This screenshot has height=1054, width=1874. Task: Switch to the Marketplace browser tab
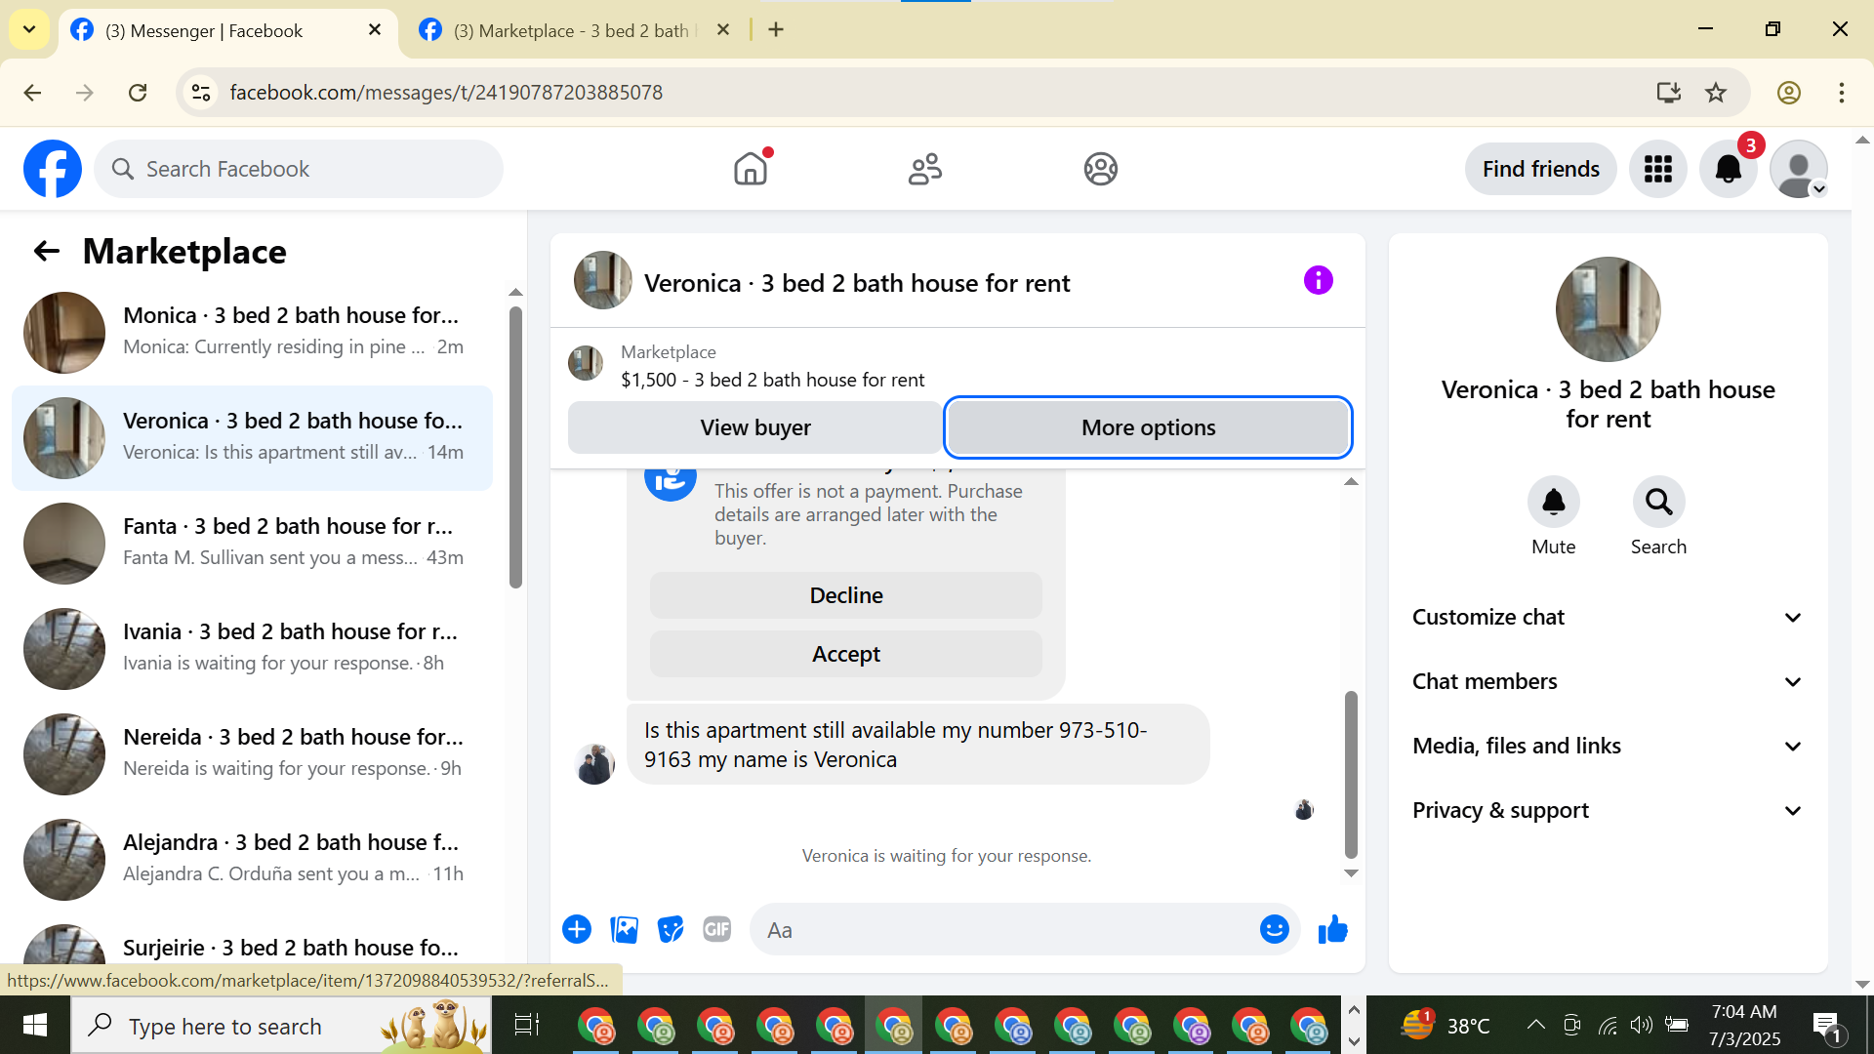[x=571, y=30]
